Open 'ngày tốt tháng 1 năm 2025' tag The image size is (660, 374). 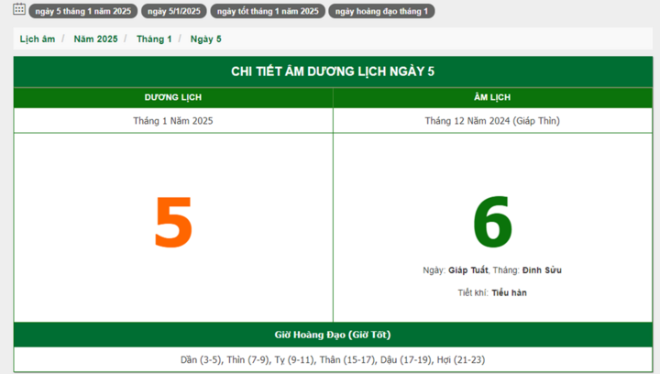(x=268, y=12)
